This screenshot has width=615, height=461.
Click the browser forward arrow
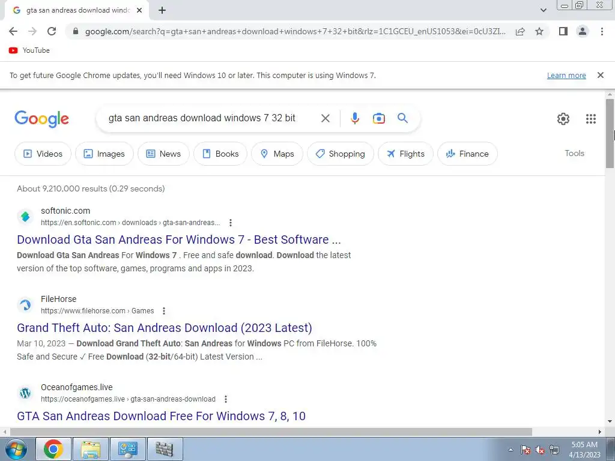pos(32,31)
